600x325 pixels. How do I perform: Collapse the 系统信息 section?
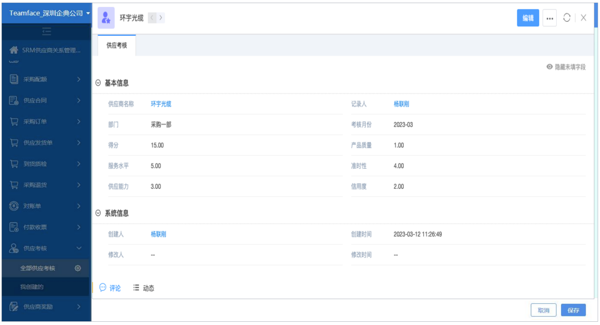[98, 213]
